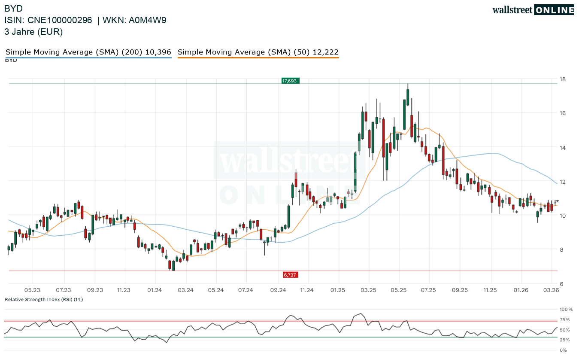579x362 pixels.
Task: Click the small BYD series label below legend
Action: 11,60
